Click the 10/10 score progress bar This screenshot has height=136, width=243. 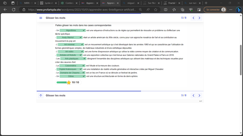pos(62,82)
